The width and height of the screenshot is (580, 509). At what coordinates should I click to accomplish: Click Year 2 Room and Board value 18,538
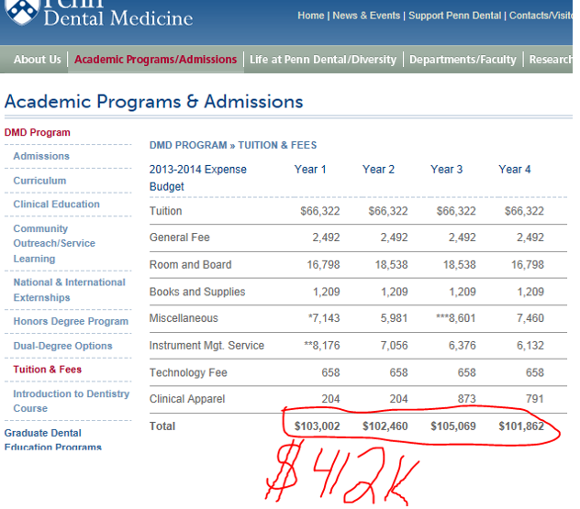pyautogui.click(x=391, y=265)
